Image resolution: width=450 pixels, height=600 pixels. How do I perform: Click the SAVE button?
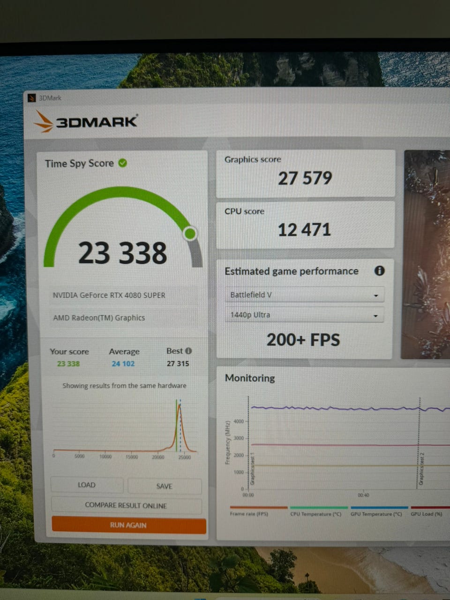pos(165,486)
